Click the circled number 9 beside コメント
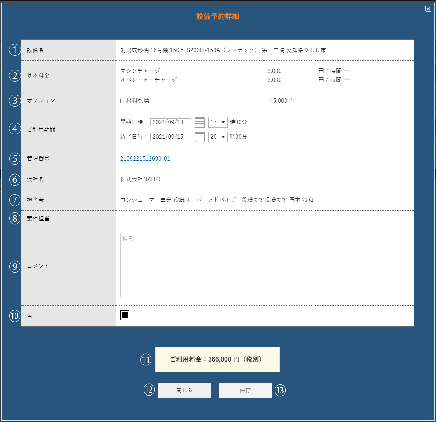The width and height of the screenshot is (436, 422). 15,266
